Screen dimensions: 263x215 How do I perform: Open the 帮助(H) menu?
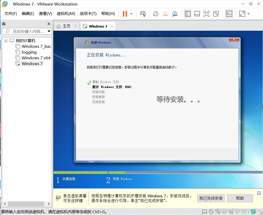(108, 14)
